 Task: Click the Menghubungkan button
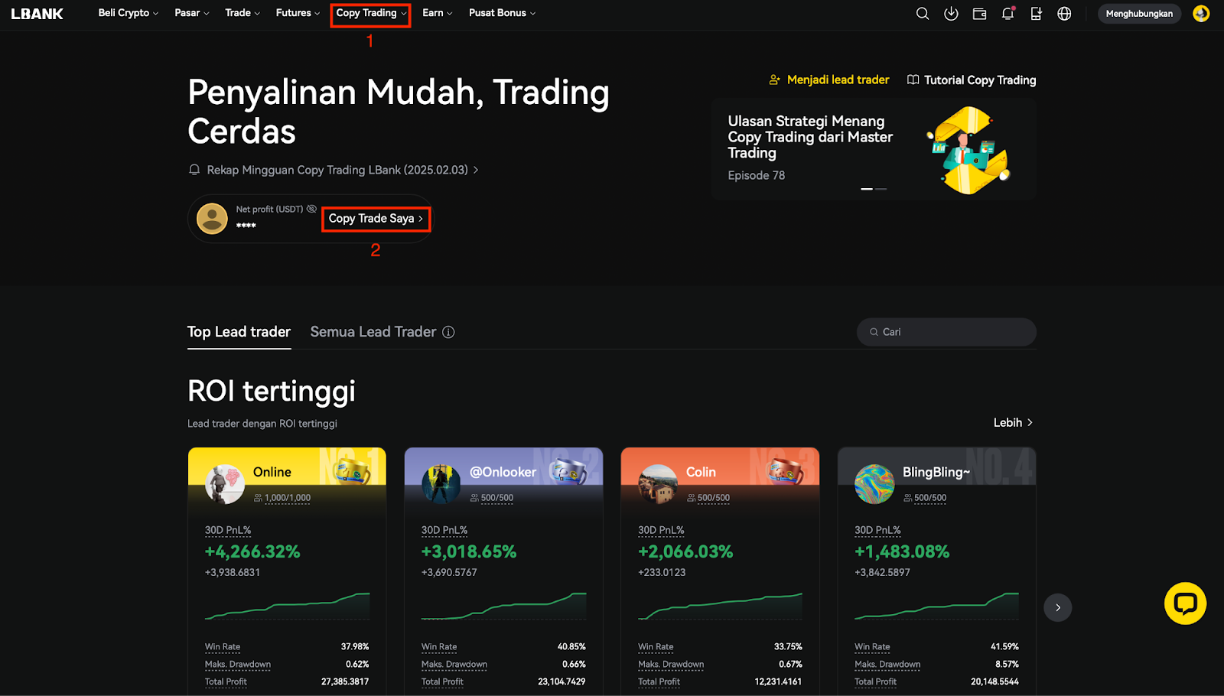[1139, 14]
